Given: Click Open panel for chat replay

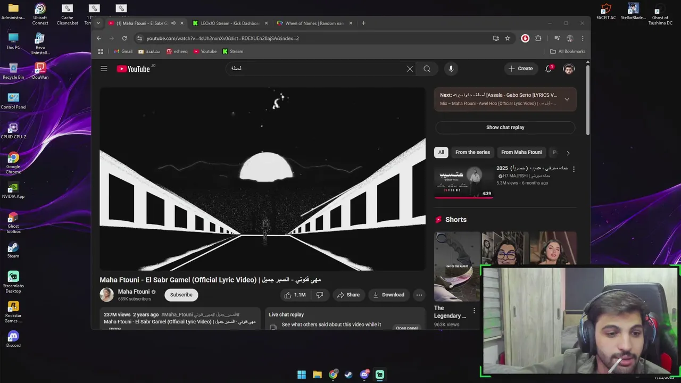Looking at the screenshot, I should 406,328.
